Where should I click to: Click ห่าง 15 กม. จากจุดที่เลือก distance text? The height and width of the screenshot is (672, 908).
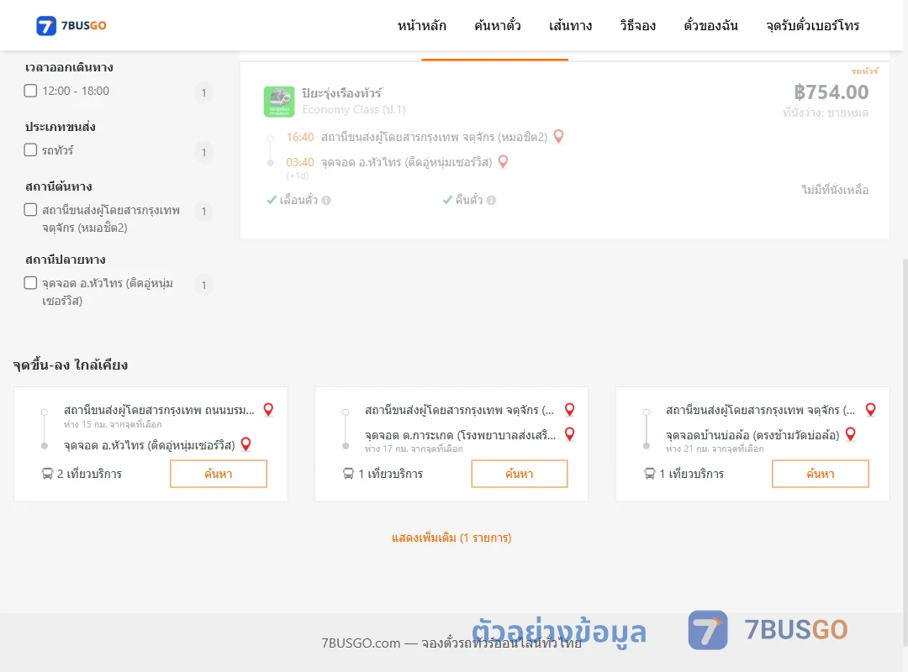point(113,424)
